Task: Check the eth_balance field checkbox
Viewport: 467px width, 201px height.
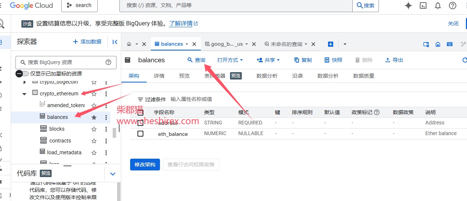Action: pos(140,134)
